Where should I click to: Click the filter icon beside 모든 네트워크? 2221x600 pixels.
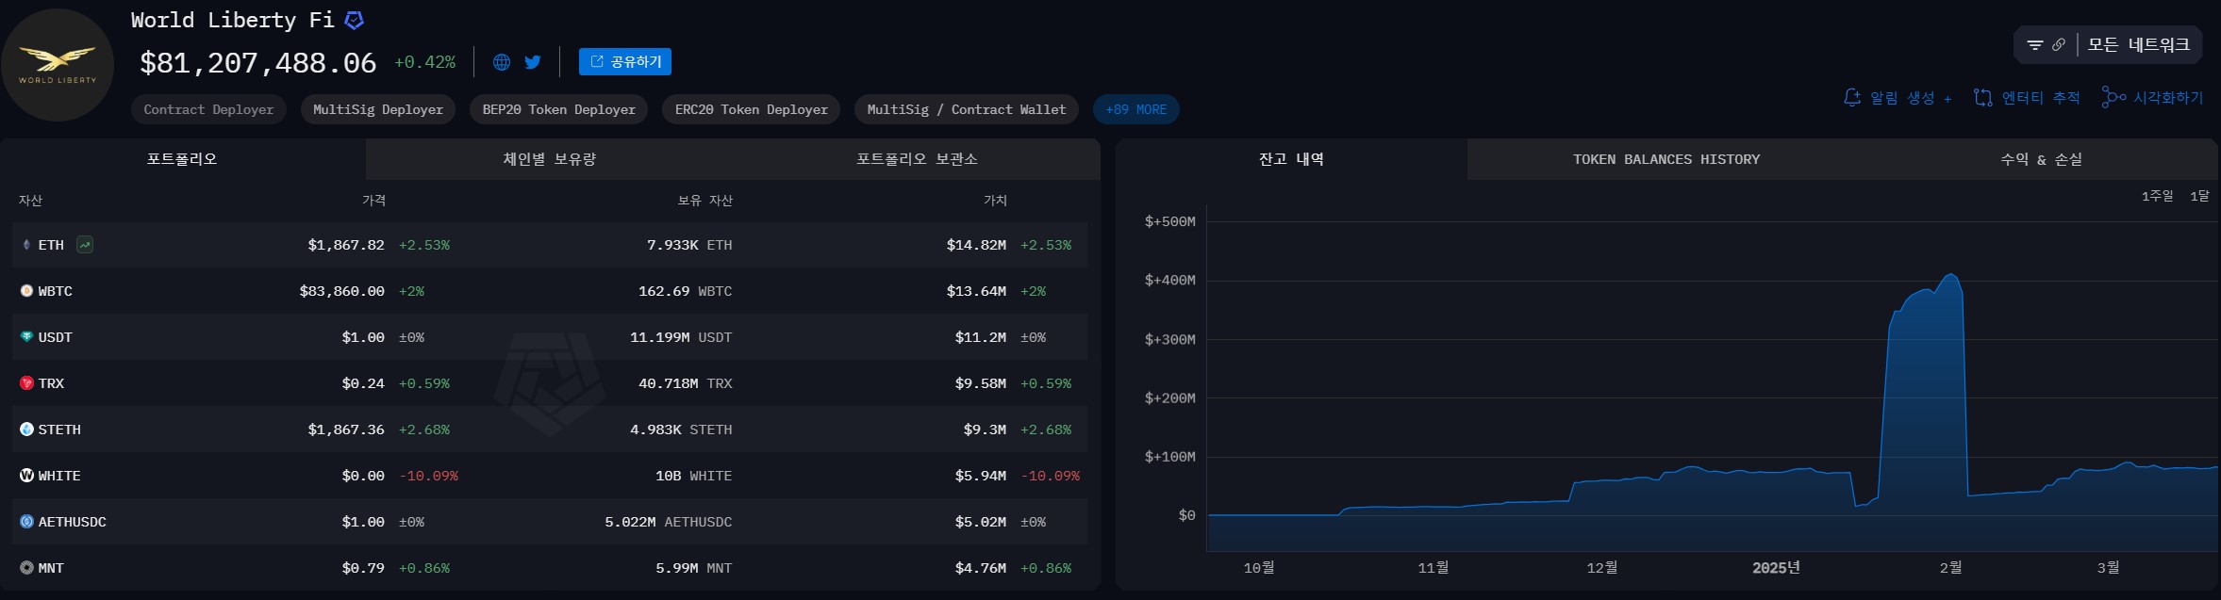point(2035,44)
